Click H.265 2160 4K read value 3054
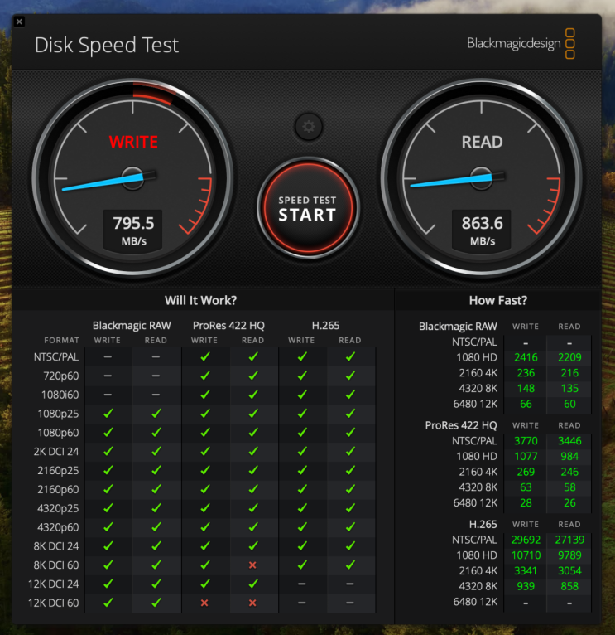615x635 pixels. click(x=569, y=570)
